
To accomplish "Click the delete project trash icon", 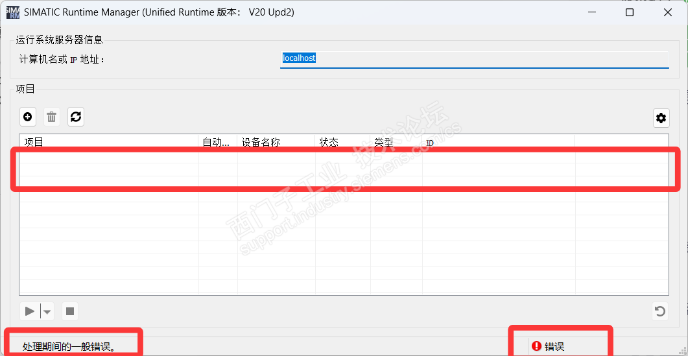I will click(x=52, y=117).
